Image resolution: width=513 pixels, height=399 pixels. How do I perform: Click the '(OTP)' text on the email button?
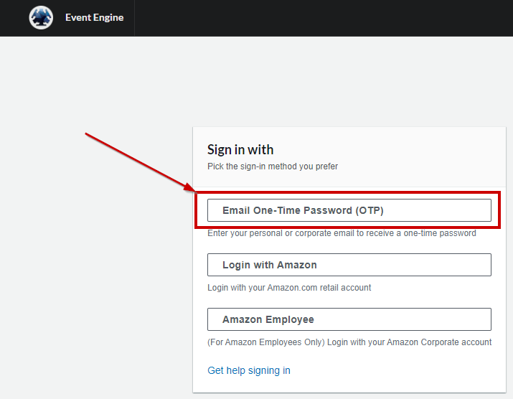tap(370, 210)
